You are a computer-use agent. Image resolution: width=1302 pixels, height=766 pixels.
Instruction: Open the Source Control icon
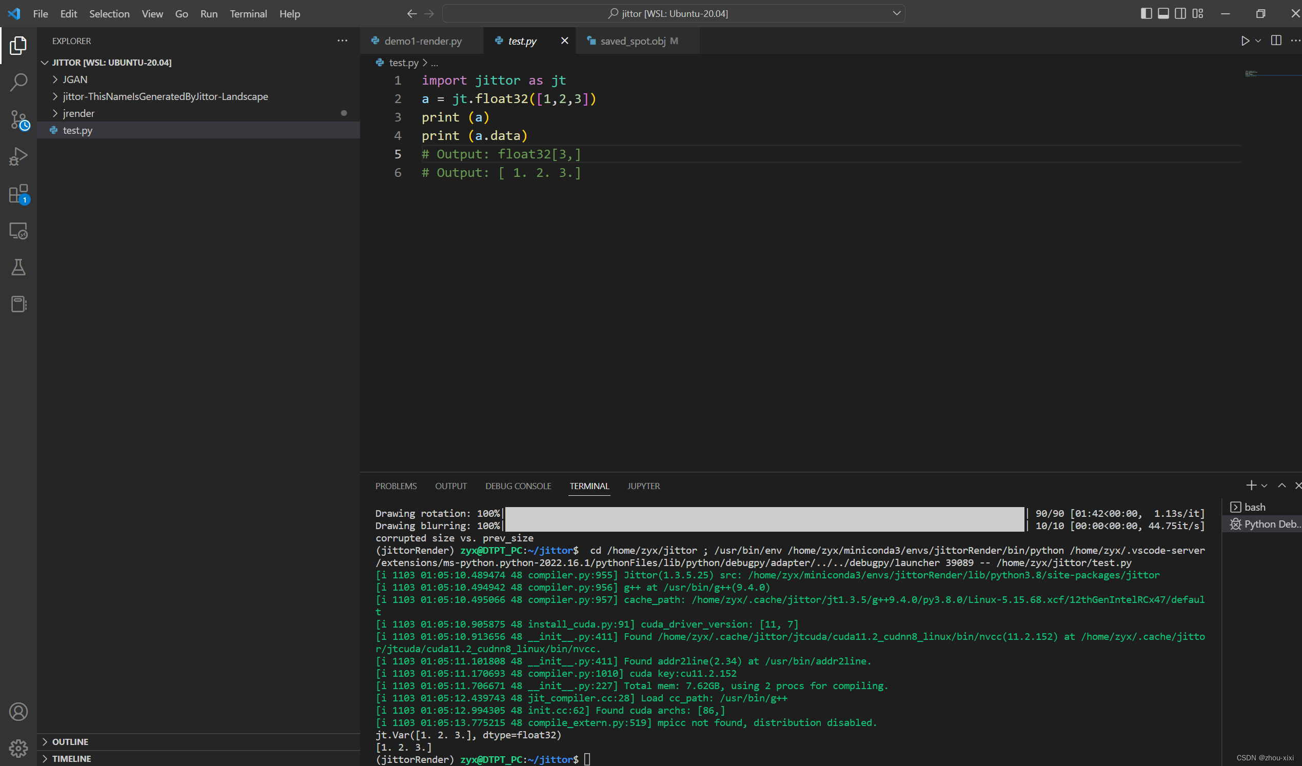click(x=18, y=119)
